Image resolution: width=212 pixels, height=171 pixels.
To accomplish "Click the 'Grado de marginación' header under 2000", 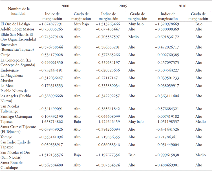I will [x=81, y=16].
